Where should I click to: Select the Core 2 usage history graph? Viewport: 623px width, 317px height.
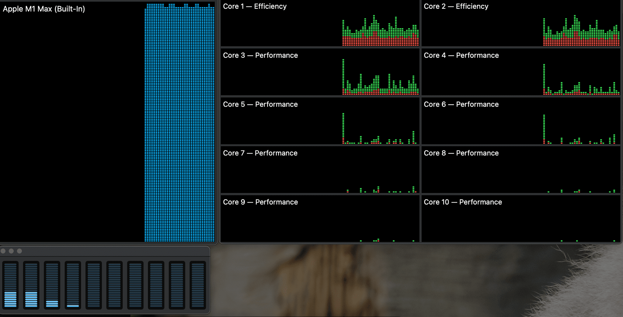(581, 30)
